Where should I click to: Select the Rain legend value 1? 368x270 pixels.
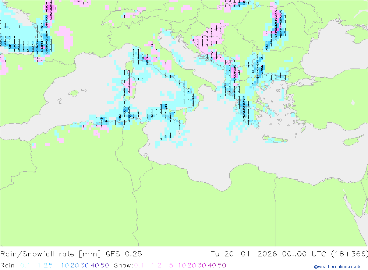tap(39, 265)
